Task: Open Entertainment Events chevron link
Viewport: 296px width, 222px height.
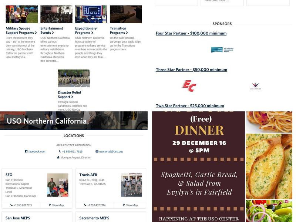Action: click(x=52, y=30)
